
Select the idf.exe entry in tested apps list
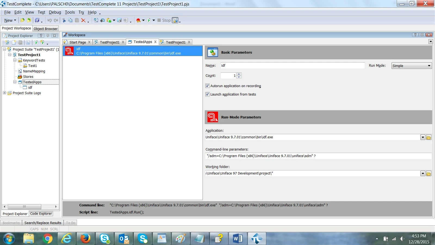(x=133, y=51)
